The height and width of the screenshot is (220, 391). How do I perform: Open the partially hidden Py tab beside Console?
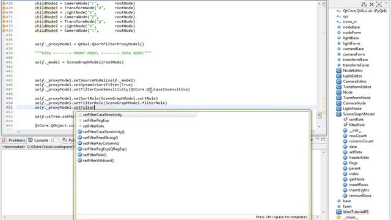coord(68,140)
